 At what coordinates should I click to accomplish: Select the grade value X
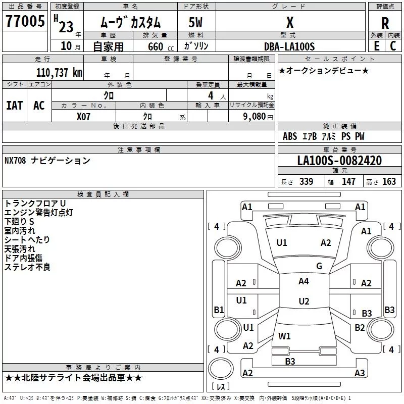tap(290, 22)
